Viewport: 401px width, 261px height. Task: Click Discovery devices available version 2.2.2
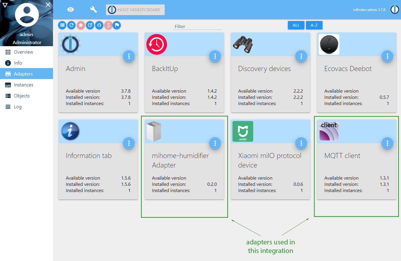coord(298,91)
